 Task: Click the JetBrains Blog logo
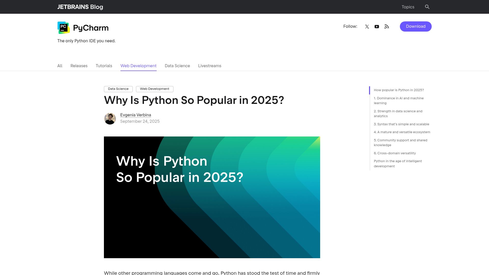click(x=80, y=7)
